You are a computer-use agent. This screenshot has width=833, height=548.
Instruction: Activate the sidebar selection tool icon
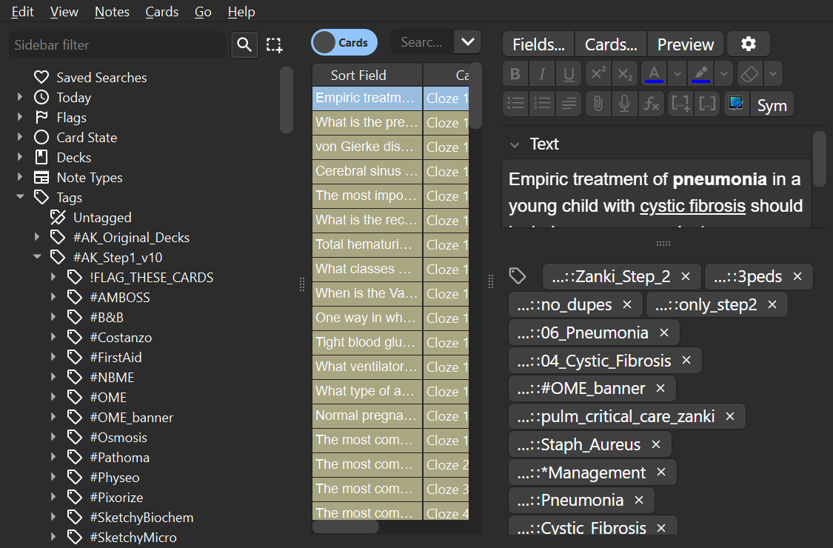[x=275, y=45]
